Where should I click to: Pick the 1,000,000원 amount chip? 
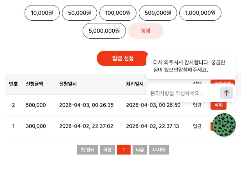[200, 13]
